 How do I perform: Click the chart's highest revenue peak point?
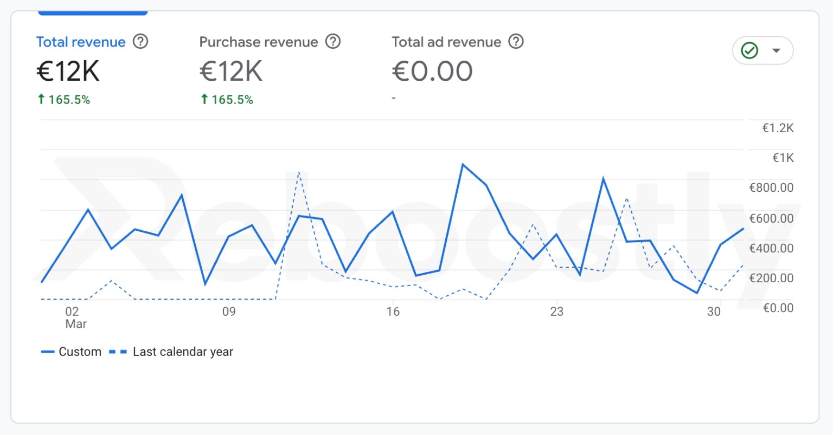pos(463,163)
